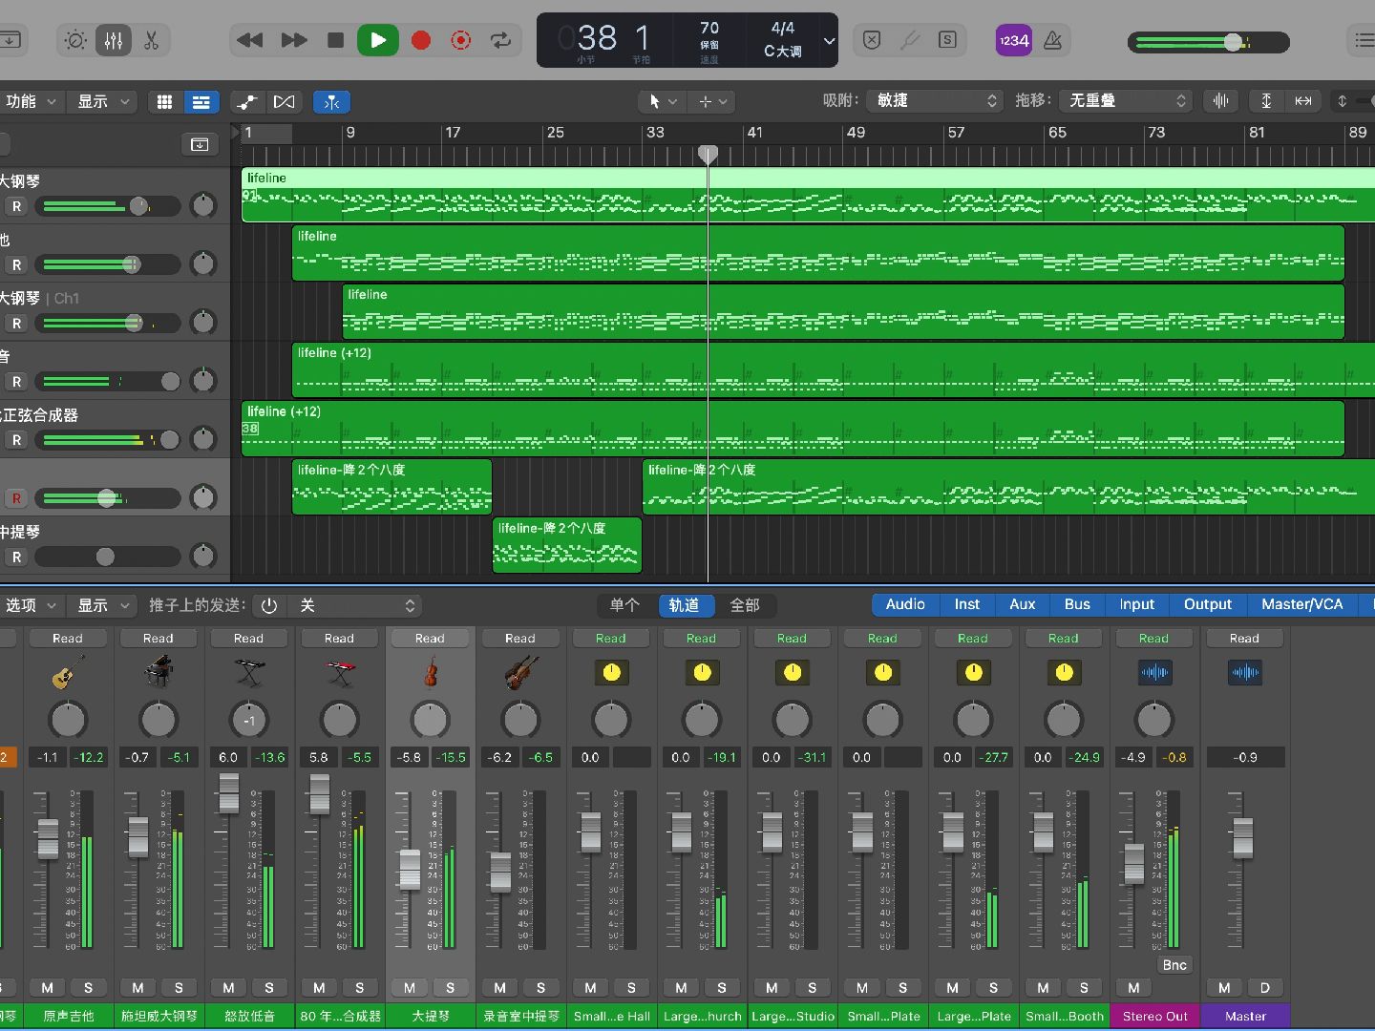Toggle the tuner pitchfork icon
The width and height of the screenshot is (1375, 1031).
click(910, 40)
